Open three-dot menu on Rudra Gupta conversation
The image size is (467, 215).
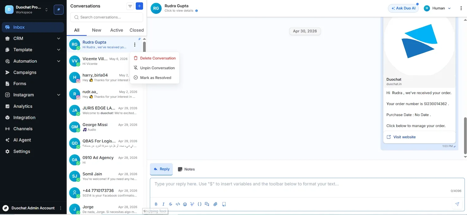click(135, 45)
